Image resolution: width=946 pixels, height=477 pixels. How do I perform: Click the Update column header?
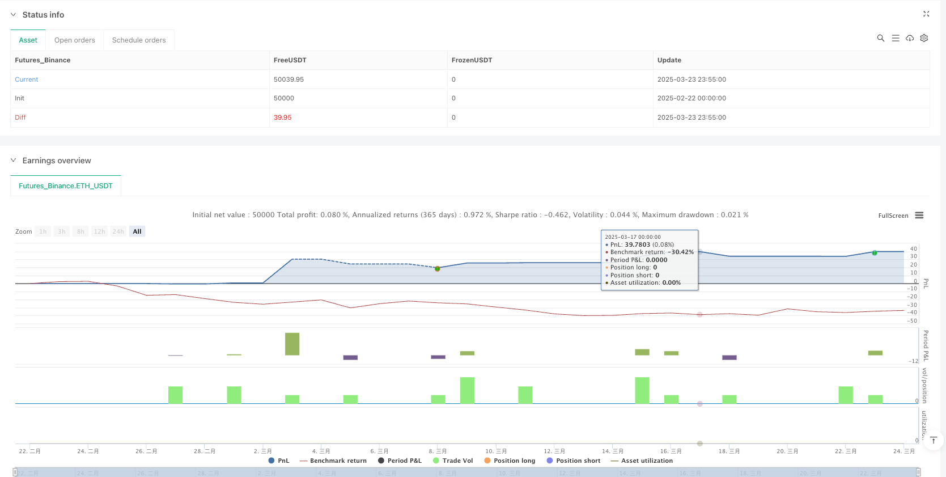(x=669, y=60)
